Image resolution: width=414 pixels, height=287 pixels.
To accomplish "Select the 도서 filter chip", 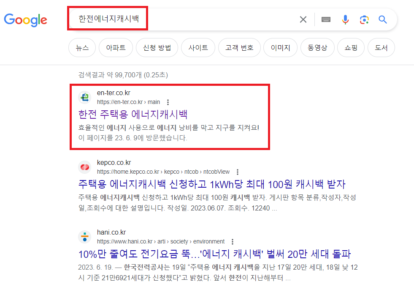I will pyautogui.click(x=381, y=47).
